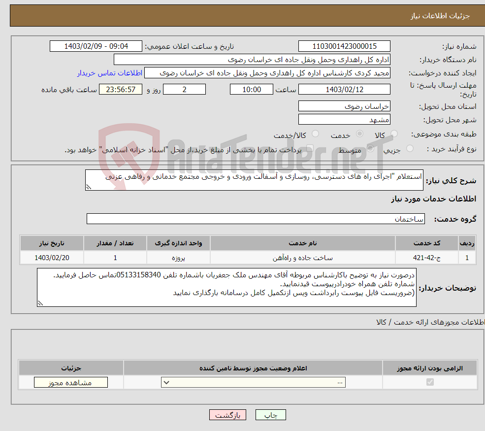
Task: Click the اطلاعات خدمات مورد نیاز heading
Action: 434,199
